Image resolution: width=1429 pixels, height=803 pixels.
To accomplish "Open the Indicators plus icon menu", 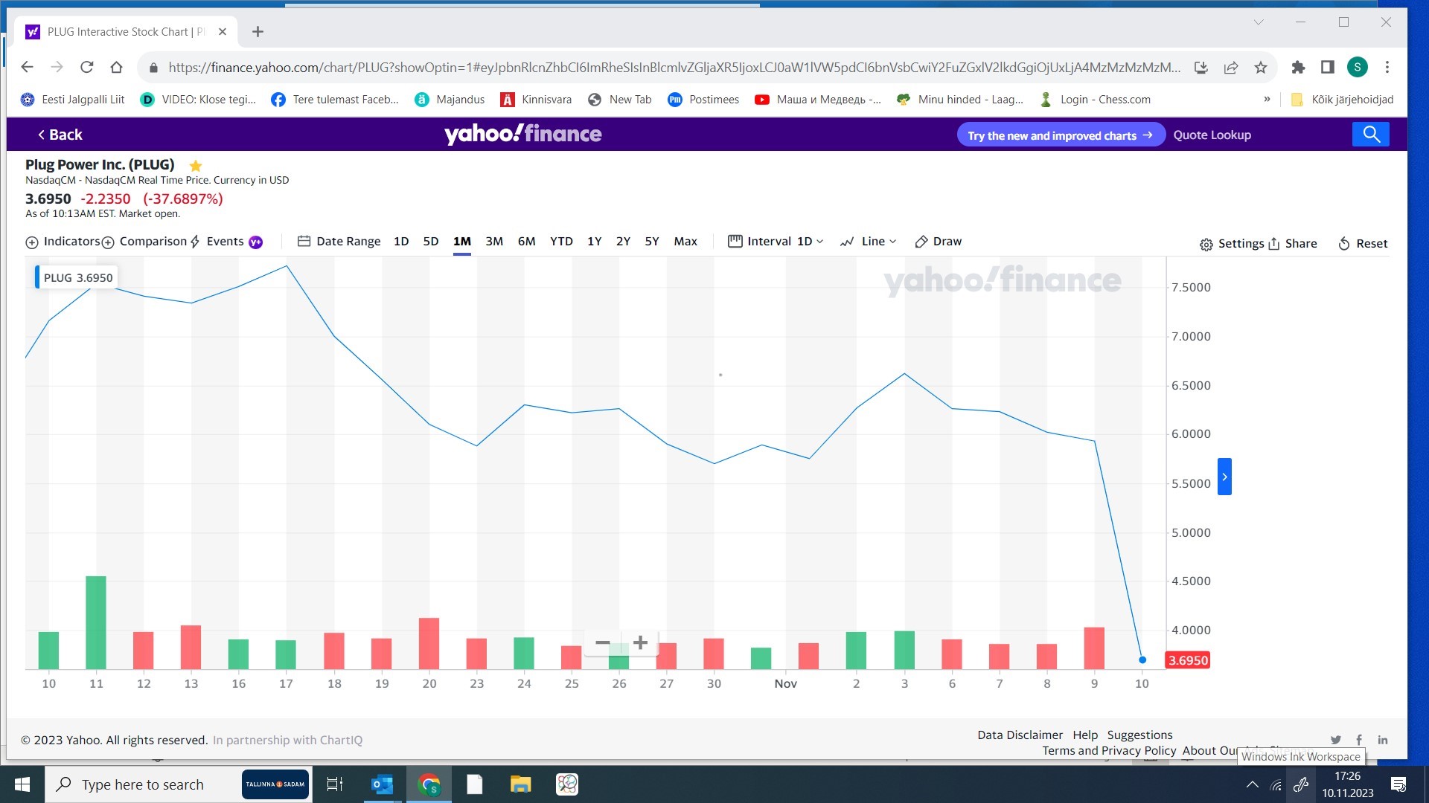I will [32, 242].
